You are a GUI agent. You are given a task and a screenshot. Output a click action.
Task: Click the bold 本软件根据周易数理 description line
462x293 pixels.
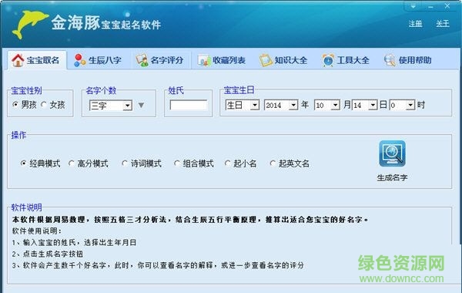click(190, 220)
